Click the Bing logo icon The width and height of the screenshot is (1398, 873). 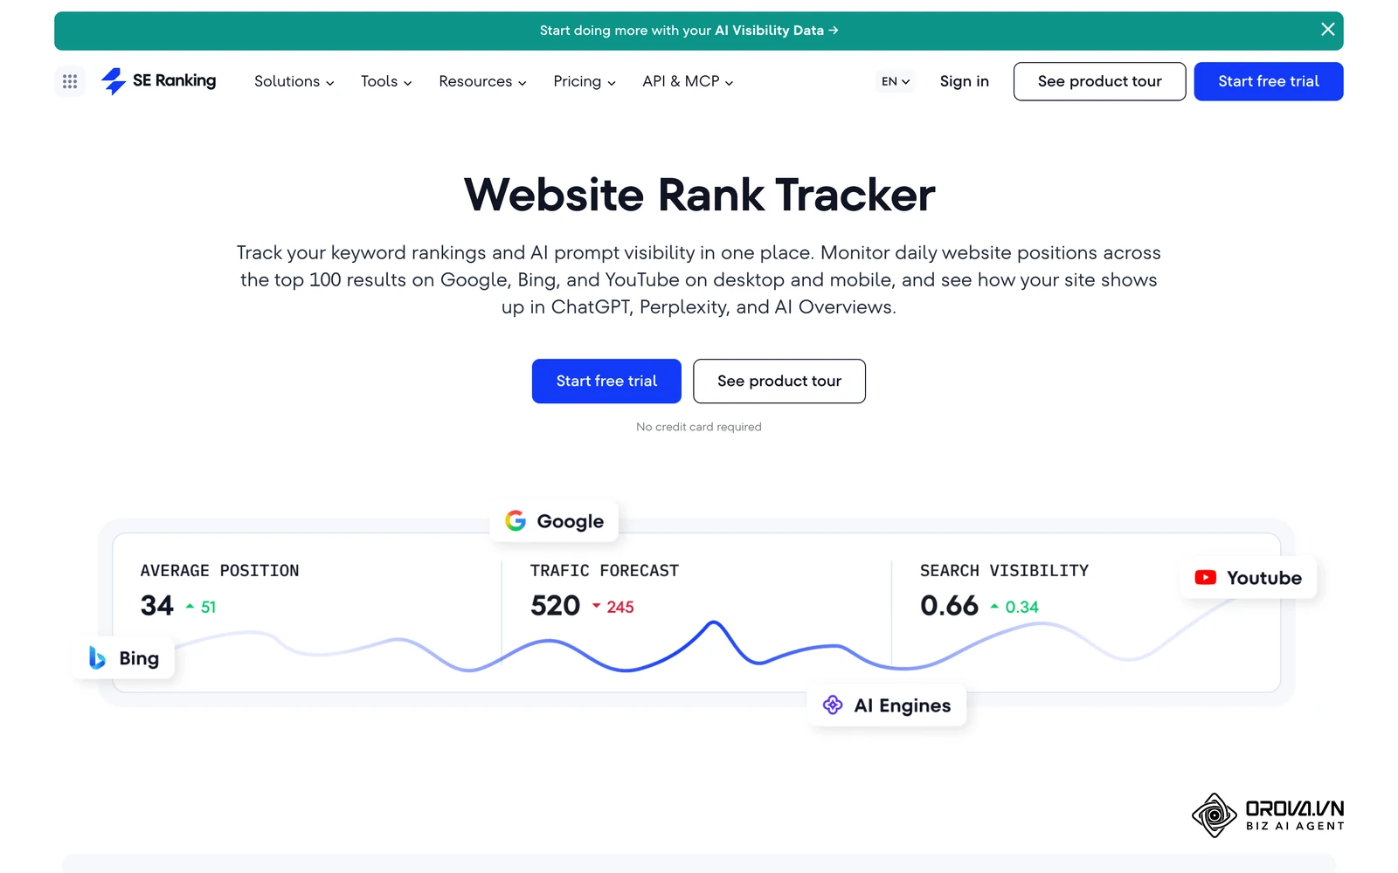click(x=97, y=657)
